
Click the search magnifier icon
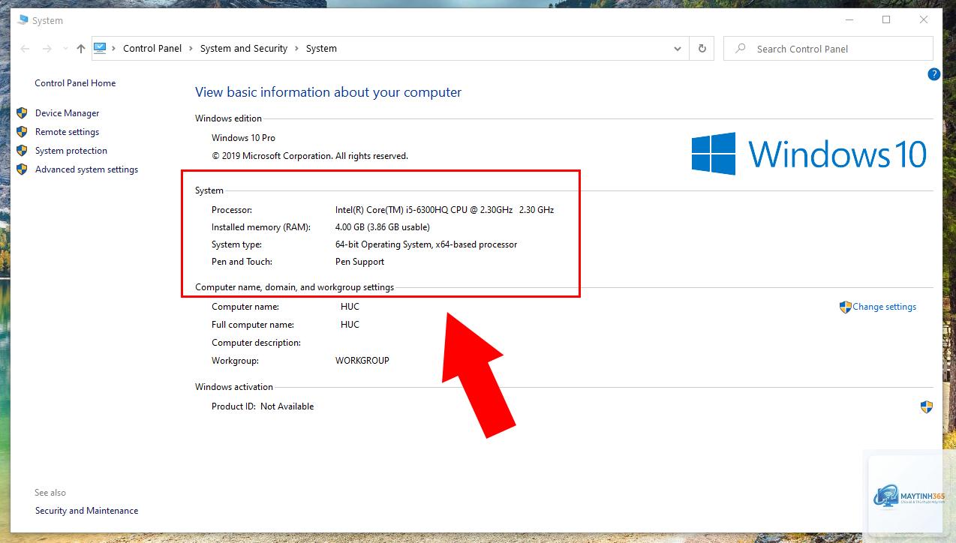[741, 49]
